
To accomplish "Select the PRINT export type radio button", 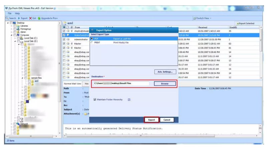I will pos(92,42).
